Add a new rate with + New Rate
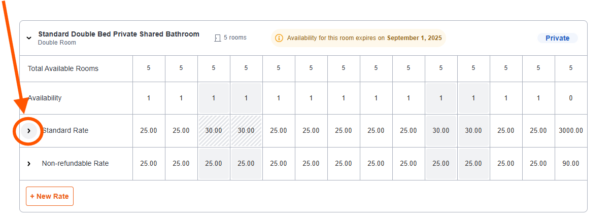612x218 pixels. [50, 196]
